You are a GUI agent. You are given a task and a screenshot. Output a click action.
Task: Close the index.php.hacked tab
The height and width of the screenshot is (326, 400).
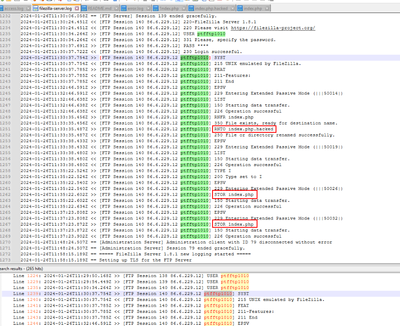tap(232, 8)
